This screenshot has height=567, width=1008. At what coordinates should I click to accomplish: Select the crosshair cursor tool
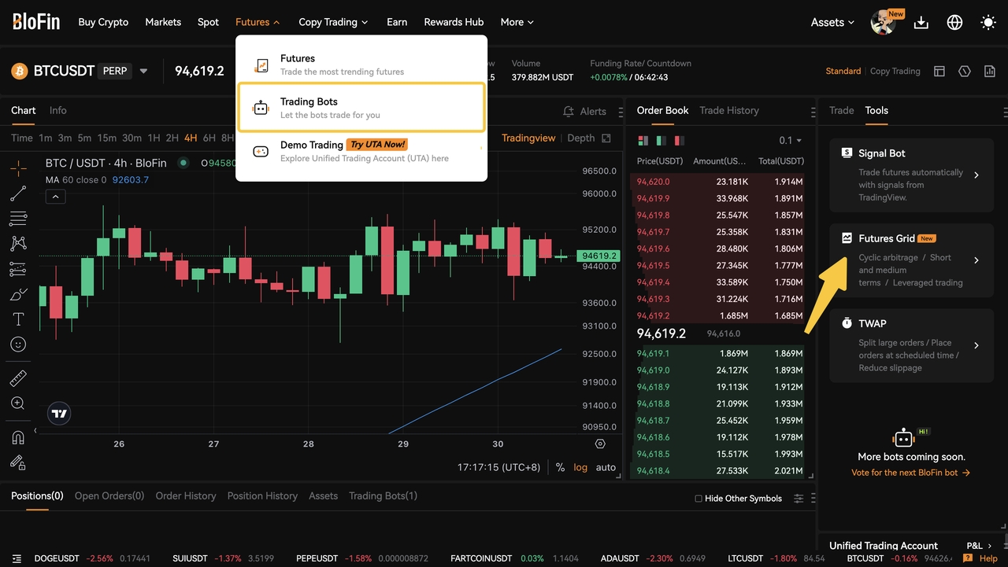pyautogui.click(x=18, y=168)
